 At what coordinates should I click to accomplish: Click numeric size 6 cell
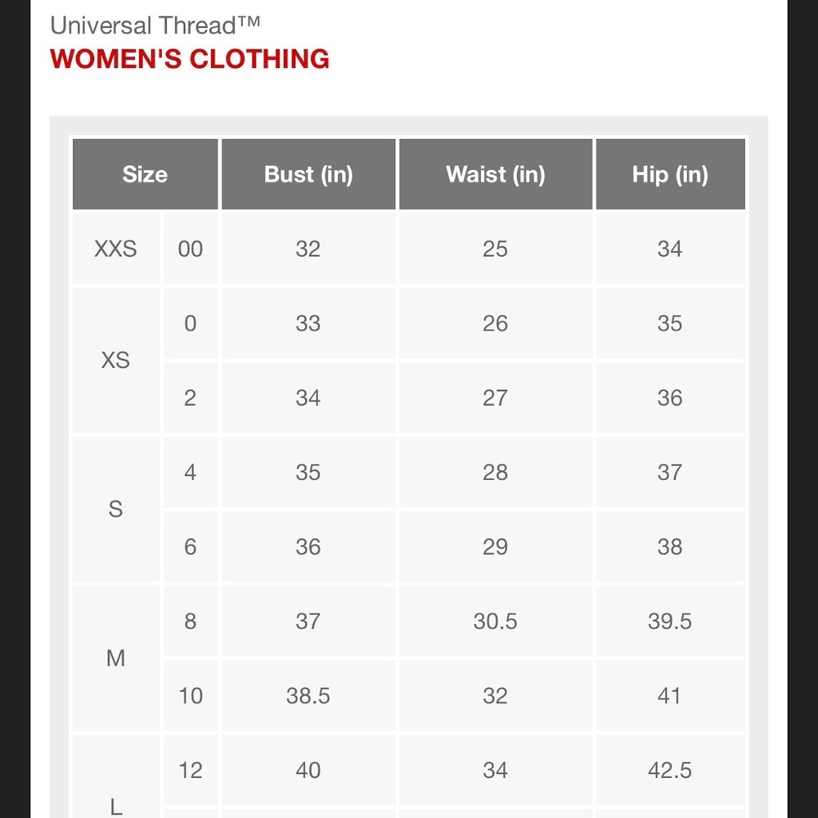tap(190, 546)
